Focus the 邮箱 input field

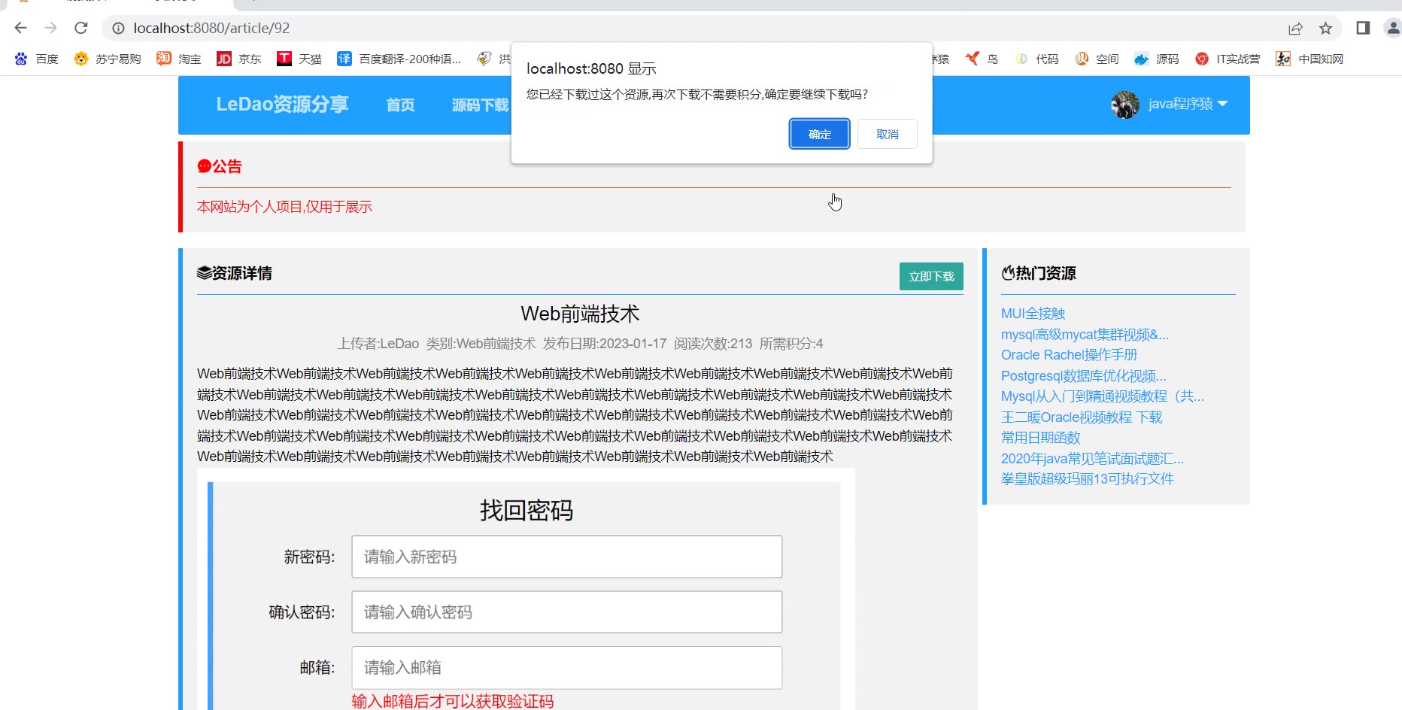(x=566, y=668)
